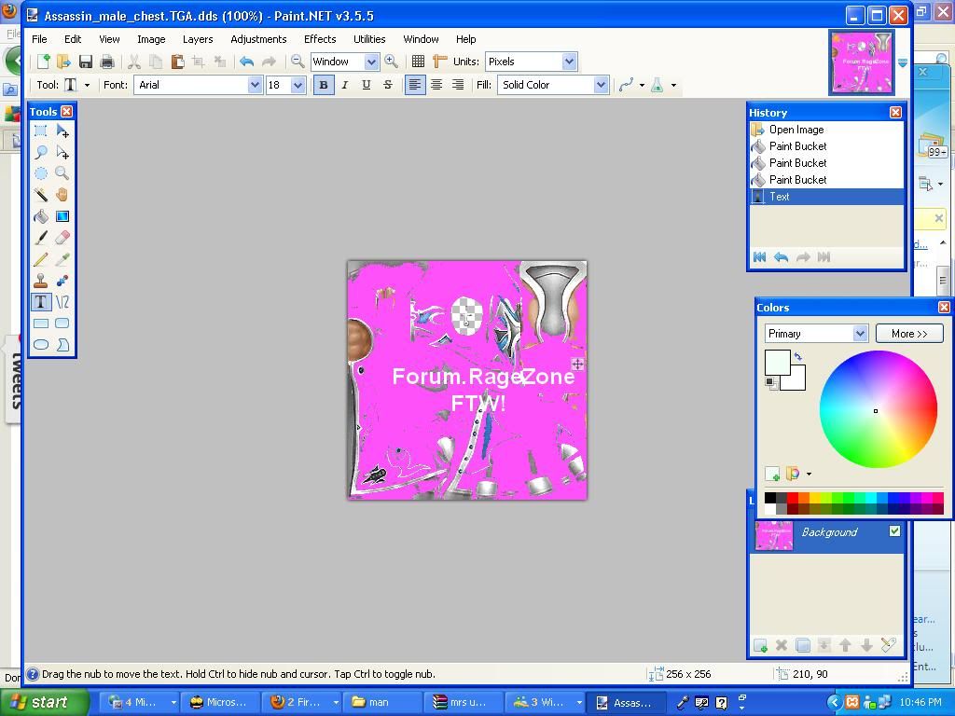The height and width of the screenshot is (716, 955).
Task: Select the Paint Bucket tool
Action: (x=41, y=216)
